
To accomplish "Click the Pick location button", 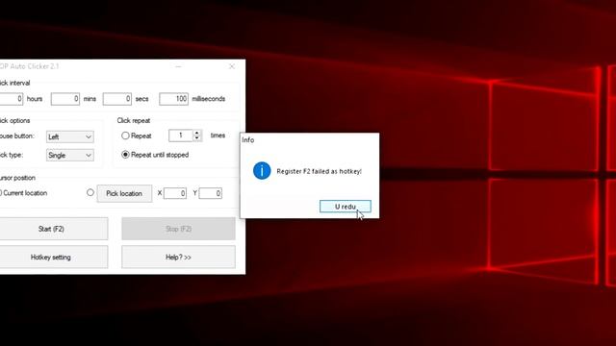I will [124, 193].
